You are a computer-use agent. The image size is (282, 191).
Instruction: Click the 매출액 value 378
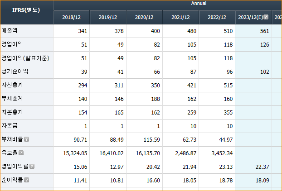[119, 31]
